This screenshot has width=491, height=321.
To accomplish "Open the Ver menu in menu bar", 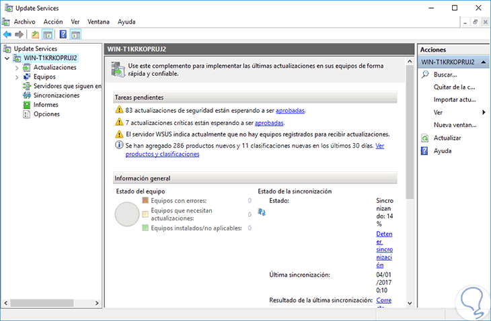I will (75, 21).
